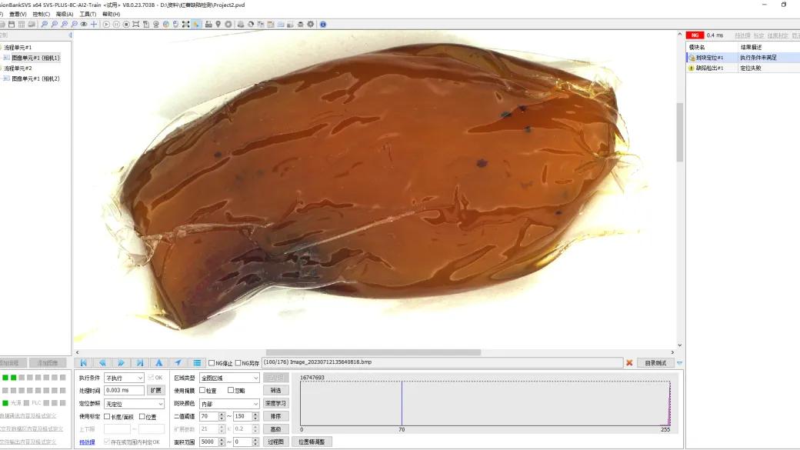Enable the NG另存 checkbox
The width and height of the screenshot is (800, 450).
click(238, 363)
